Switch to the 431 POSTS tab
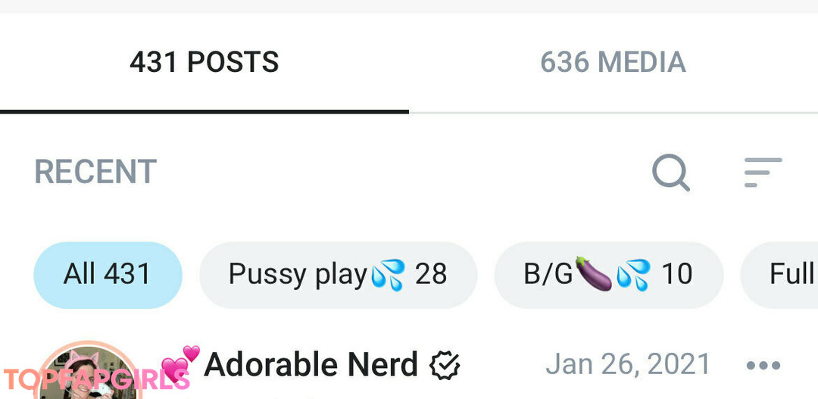The height and width of the screenshot is (399, 818). click(x=204, y=62)
